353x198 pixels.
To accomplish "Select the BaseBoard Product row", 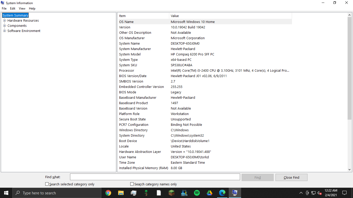I will [205, 103].
